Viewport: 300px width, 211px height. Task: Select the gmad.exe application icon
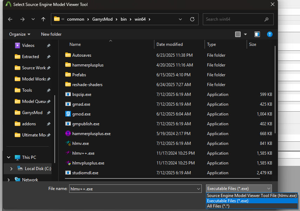pyautogui.click(x=68, y=104)
